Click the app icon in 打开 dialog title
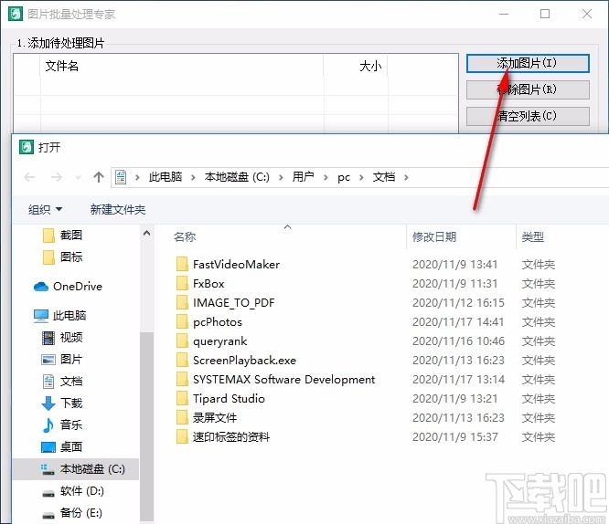This screenshot has height=524, width=609. pyautogui.click(x=26, y=147)
